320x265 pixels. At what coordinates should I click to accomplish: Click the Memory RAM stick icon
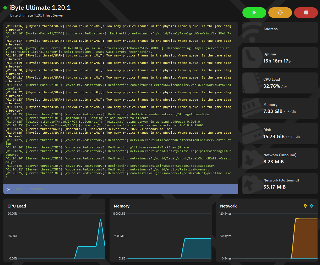[x=252, y=108]
